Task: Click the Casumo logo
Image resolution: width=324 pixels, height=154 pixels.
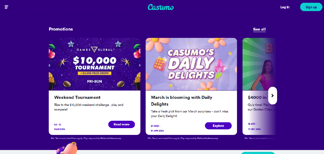Action: coord(161,7)
